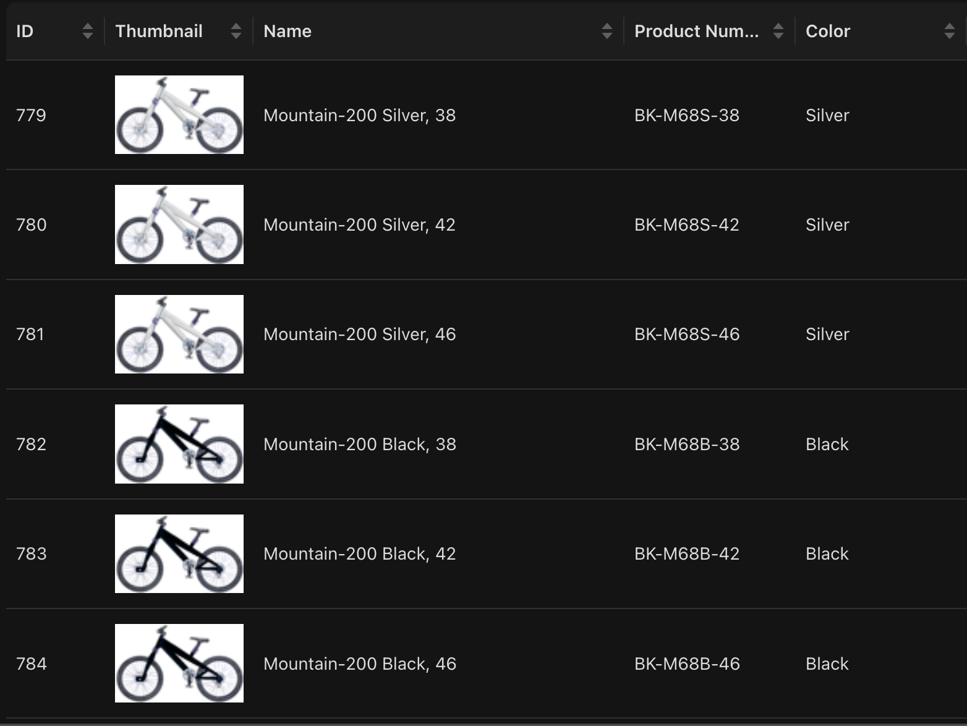Click product number BK-M68B-38
The image size is (967, 726).
[686, 444]
